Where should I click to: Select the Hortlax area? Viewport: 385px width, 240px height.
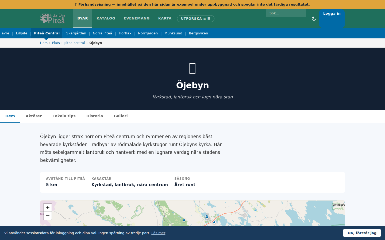[125, 33]
